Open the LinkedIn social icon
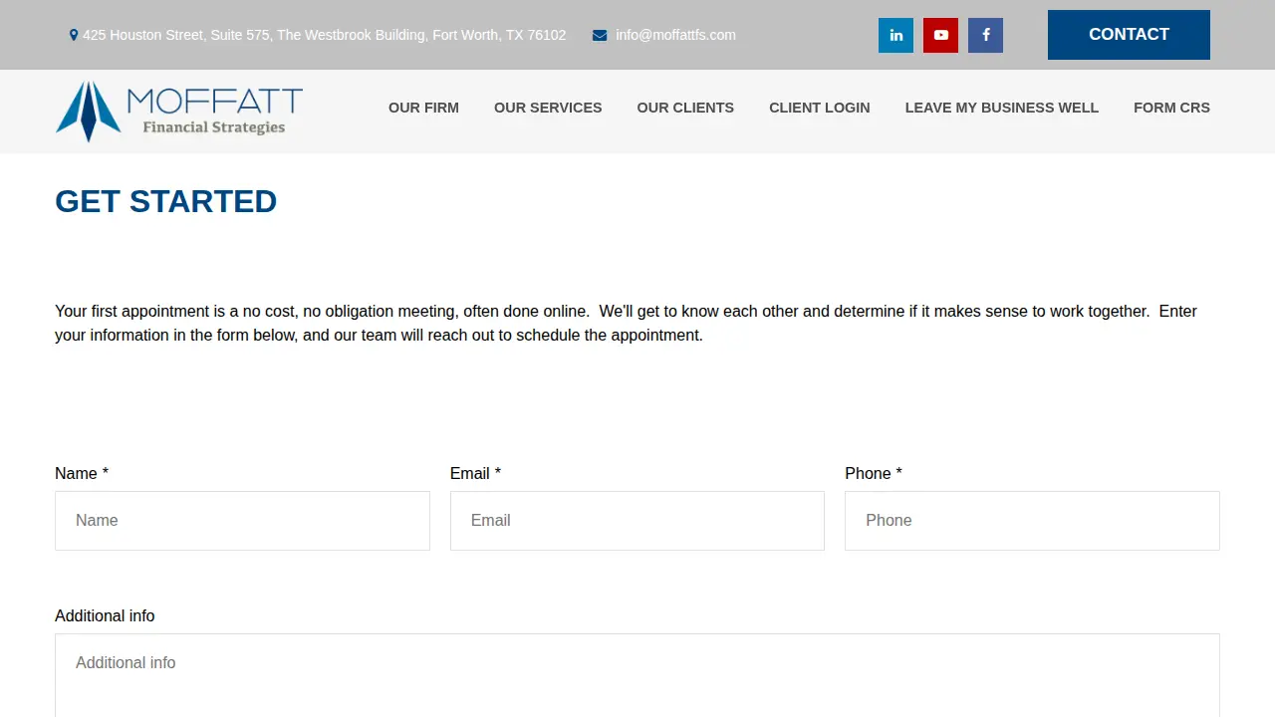1275x717 pixels. point(895,35)
